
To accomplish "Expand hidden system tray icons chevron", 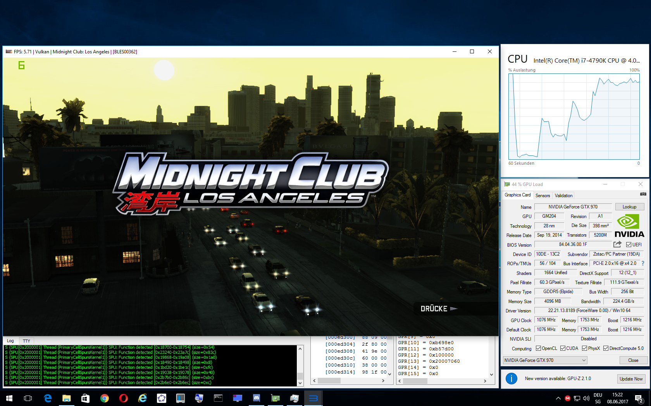I will (x=558, y=398).
